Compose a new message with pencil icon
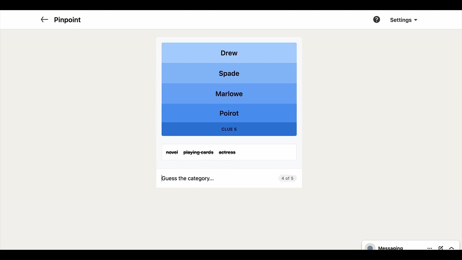Screen dimensions: 462x260 click(x=441, y=248)
